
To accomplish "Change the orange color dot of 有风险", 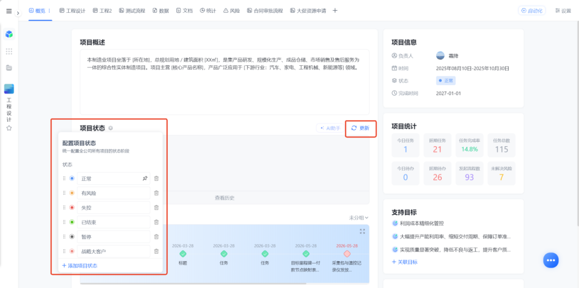I will pyautogui.click(x=72, y=193).
